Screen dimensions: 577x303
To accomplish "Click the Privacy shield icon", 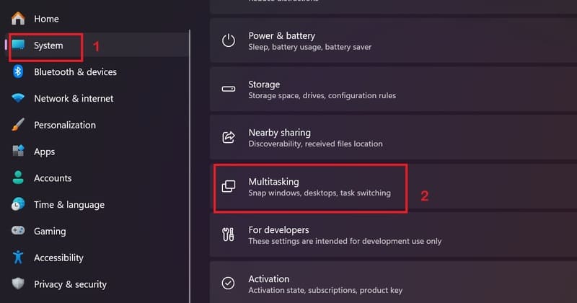I will [x=17, y=284].
